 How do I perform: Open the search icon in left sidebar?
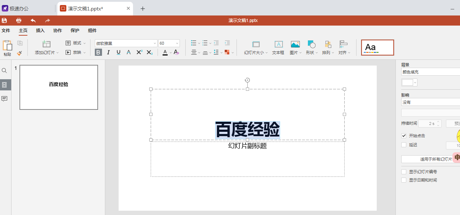[x=4, y=71]
